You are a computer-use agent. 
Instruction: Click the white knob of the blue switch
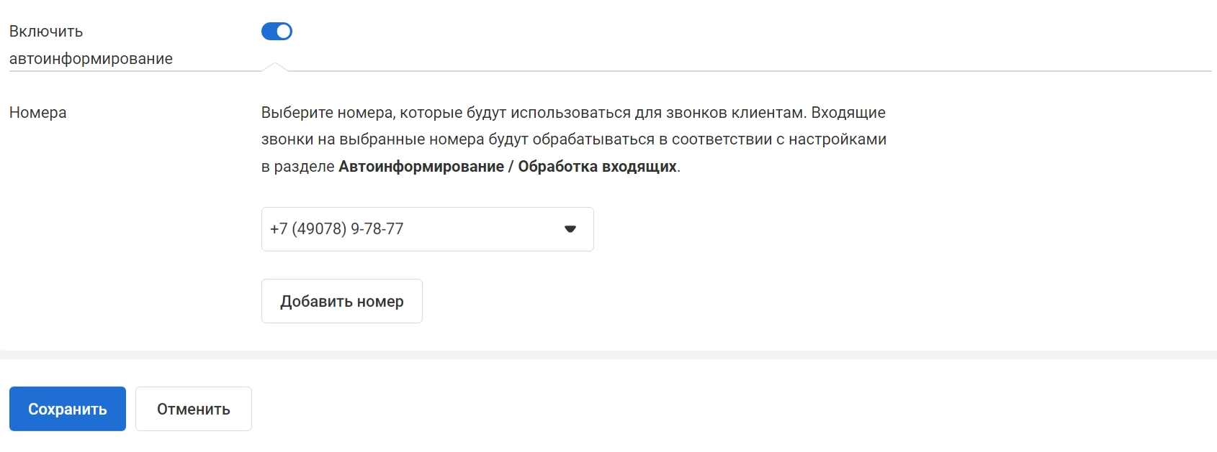click(x=284, y=31)
